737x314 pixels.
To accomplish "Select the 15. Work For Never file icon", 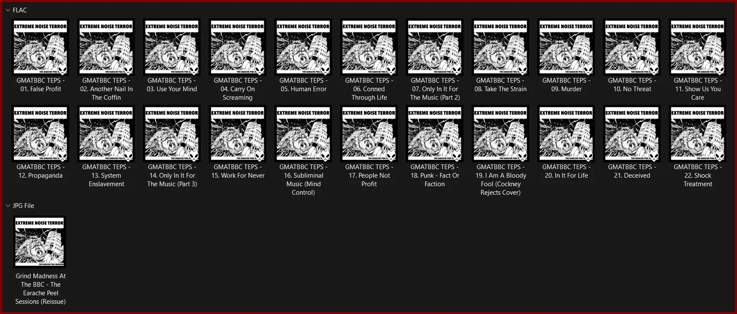I will coord(238,133).
